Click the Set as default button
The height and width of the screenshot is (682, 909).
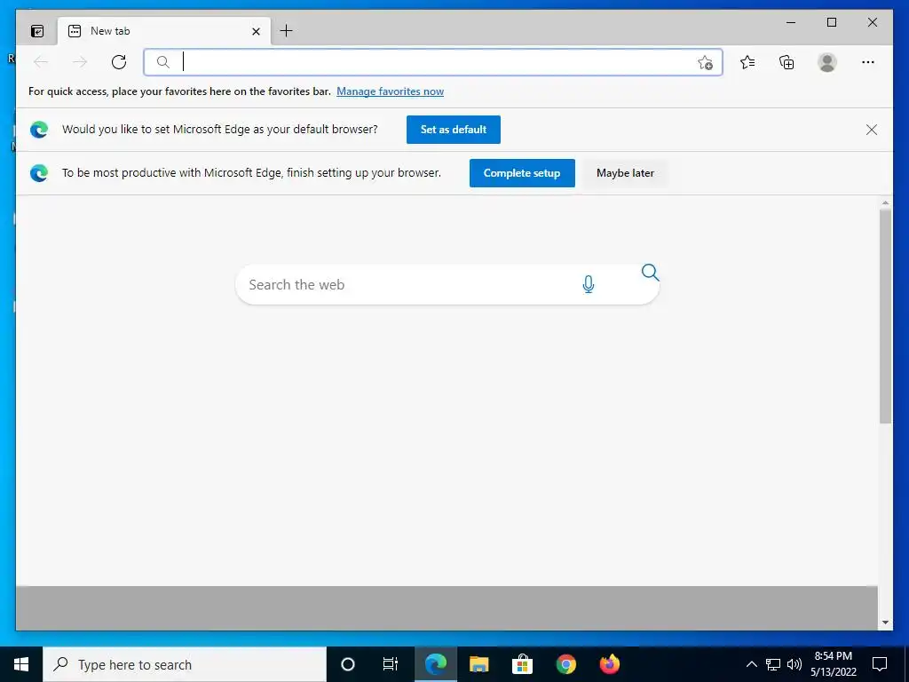[454, 130]
